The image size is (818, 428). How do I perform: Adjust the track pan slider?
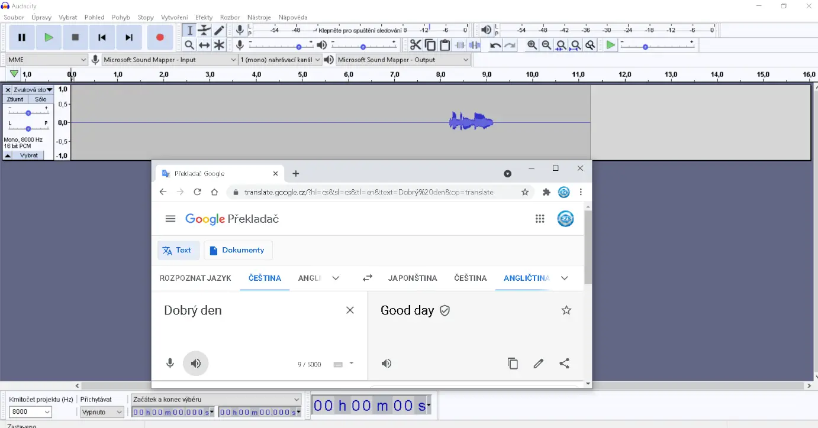pos(28,128)
